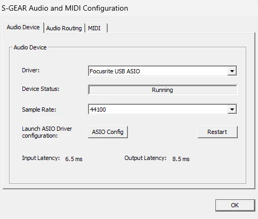258x219 pixels.
Task: Click the S-GEAR Audio and MIDI Configuration title
Action: click(65, 9)
